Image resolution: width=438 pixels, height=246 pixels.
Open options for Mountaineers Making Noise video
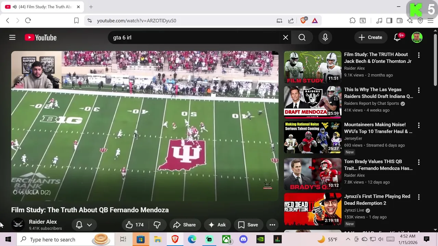click(x=418, y=125)
